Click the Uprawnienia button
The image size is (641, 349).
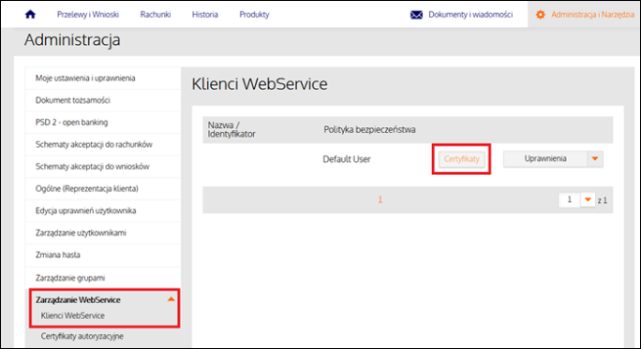pos(545,159)
